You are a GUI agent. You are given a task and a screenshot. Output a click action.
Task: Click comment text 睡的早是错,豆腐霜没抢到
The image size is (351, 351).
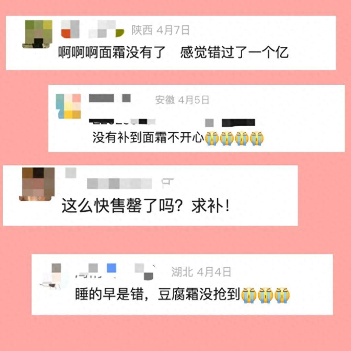coord(157,294)
